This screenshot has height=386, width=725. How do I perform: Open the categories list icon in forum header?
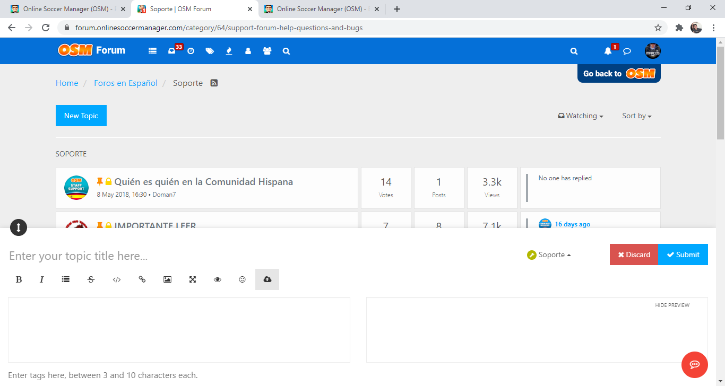click(x=153, y=51)
